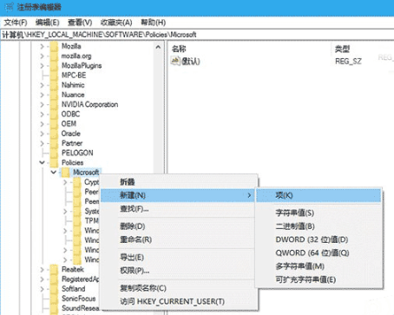
Task: Click the MPC-BE folder icon
Action: 54,75
